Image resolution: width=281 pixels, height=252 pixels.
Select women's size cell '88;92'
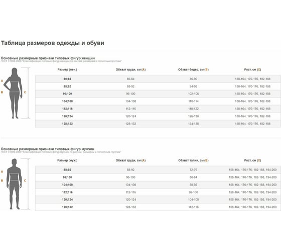coord(67,86)
